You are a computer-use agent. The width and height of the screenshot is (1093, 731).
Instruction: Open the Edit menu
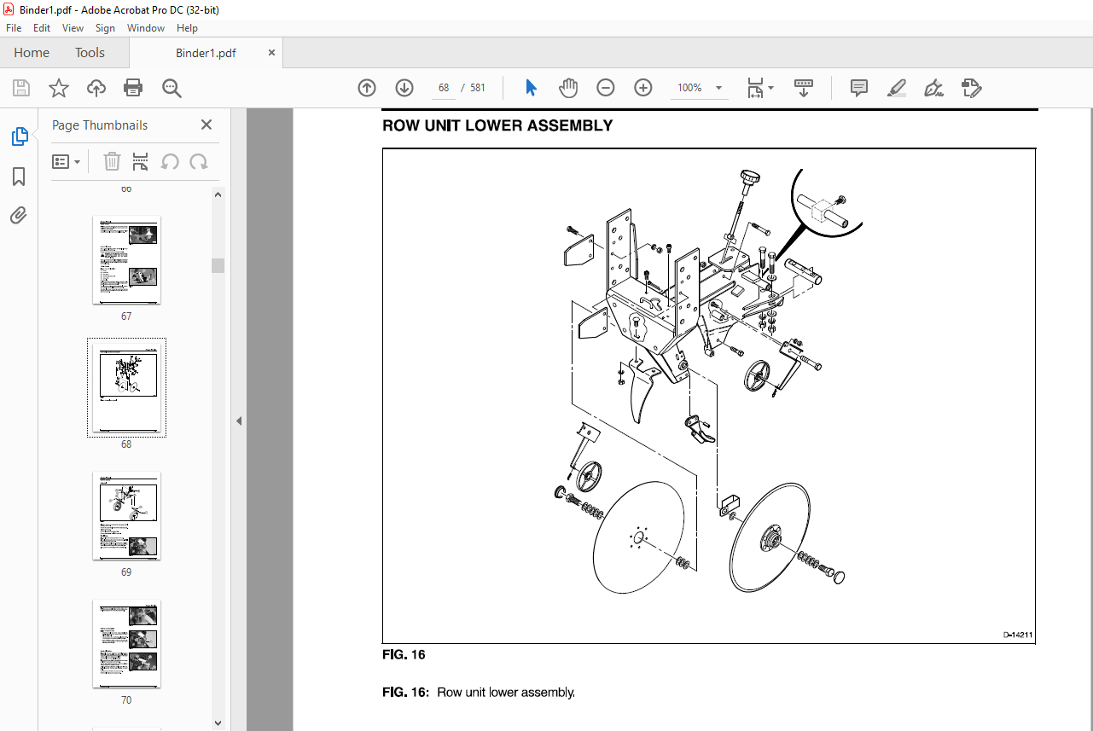[x=42, y=28]
